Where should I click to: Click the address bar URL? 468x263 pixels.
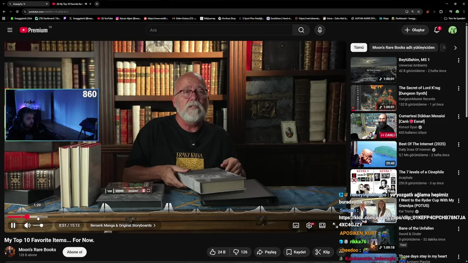click(48, 12)
